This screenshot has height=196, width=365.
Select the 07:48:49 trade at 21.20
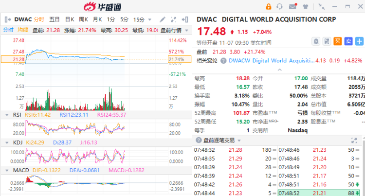click(319, 167)
